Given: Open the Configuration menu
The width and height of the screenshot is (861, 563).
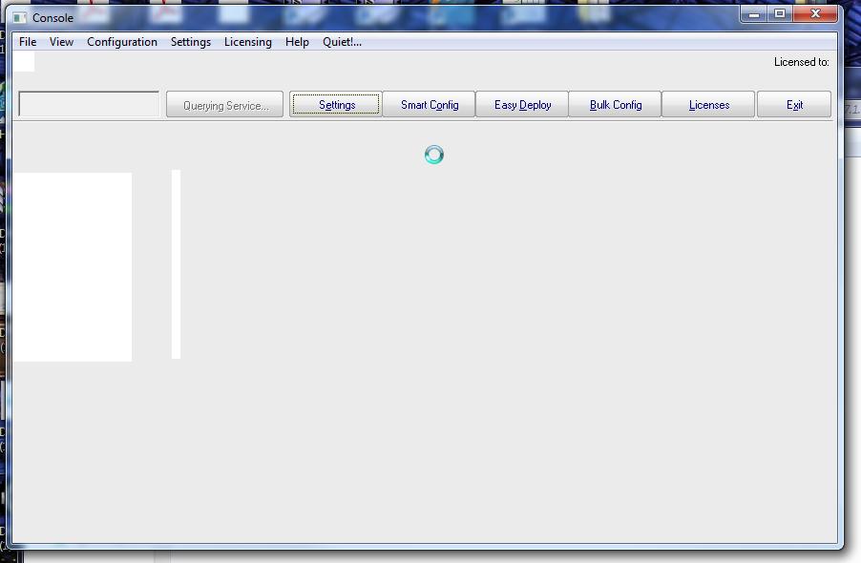Looking at the screenshot, I should pyautogui.click(x=121, y=42).
